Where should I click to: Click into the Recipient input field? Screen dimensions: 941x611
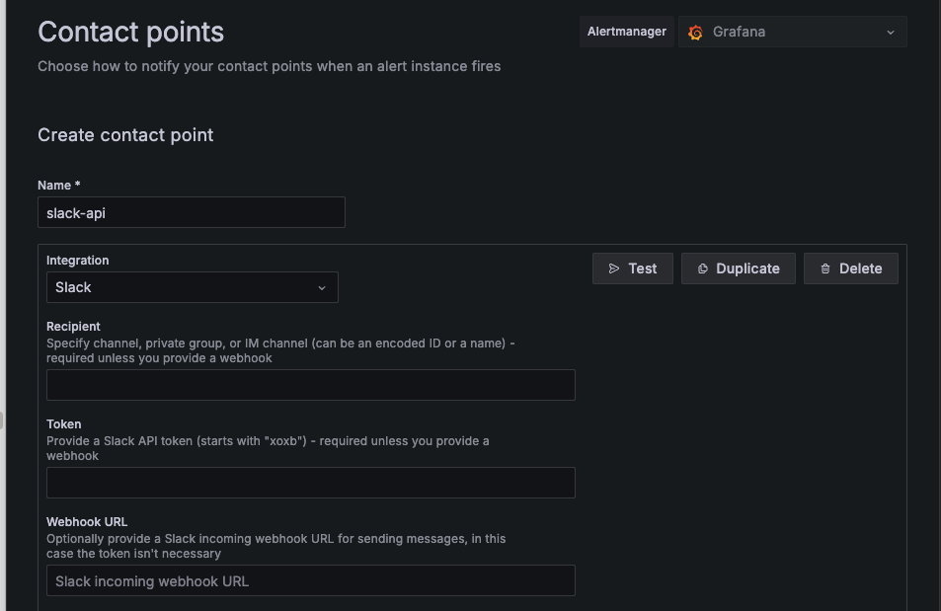310,385
